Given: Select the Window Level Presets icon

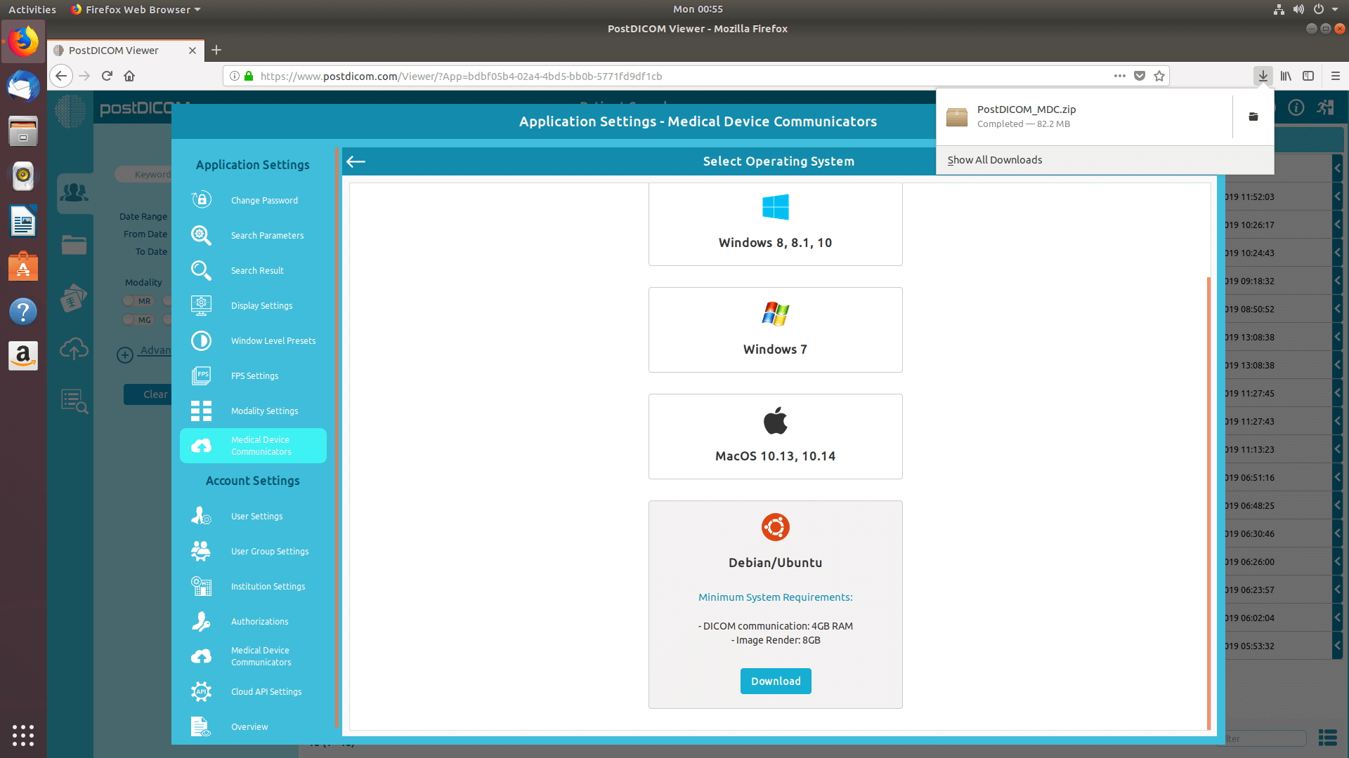Looking at the screenshot, I should (201, 340).
